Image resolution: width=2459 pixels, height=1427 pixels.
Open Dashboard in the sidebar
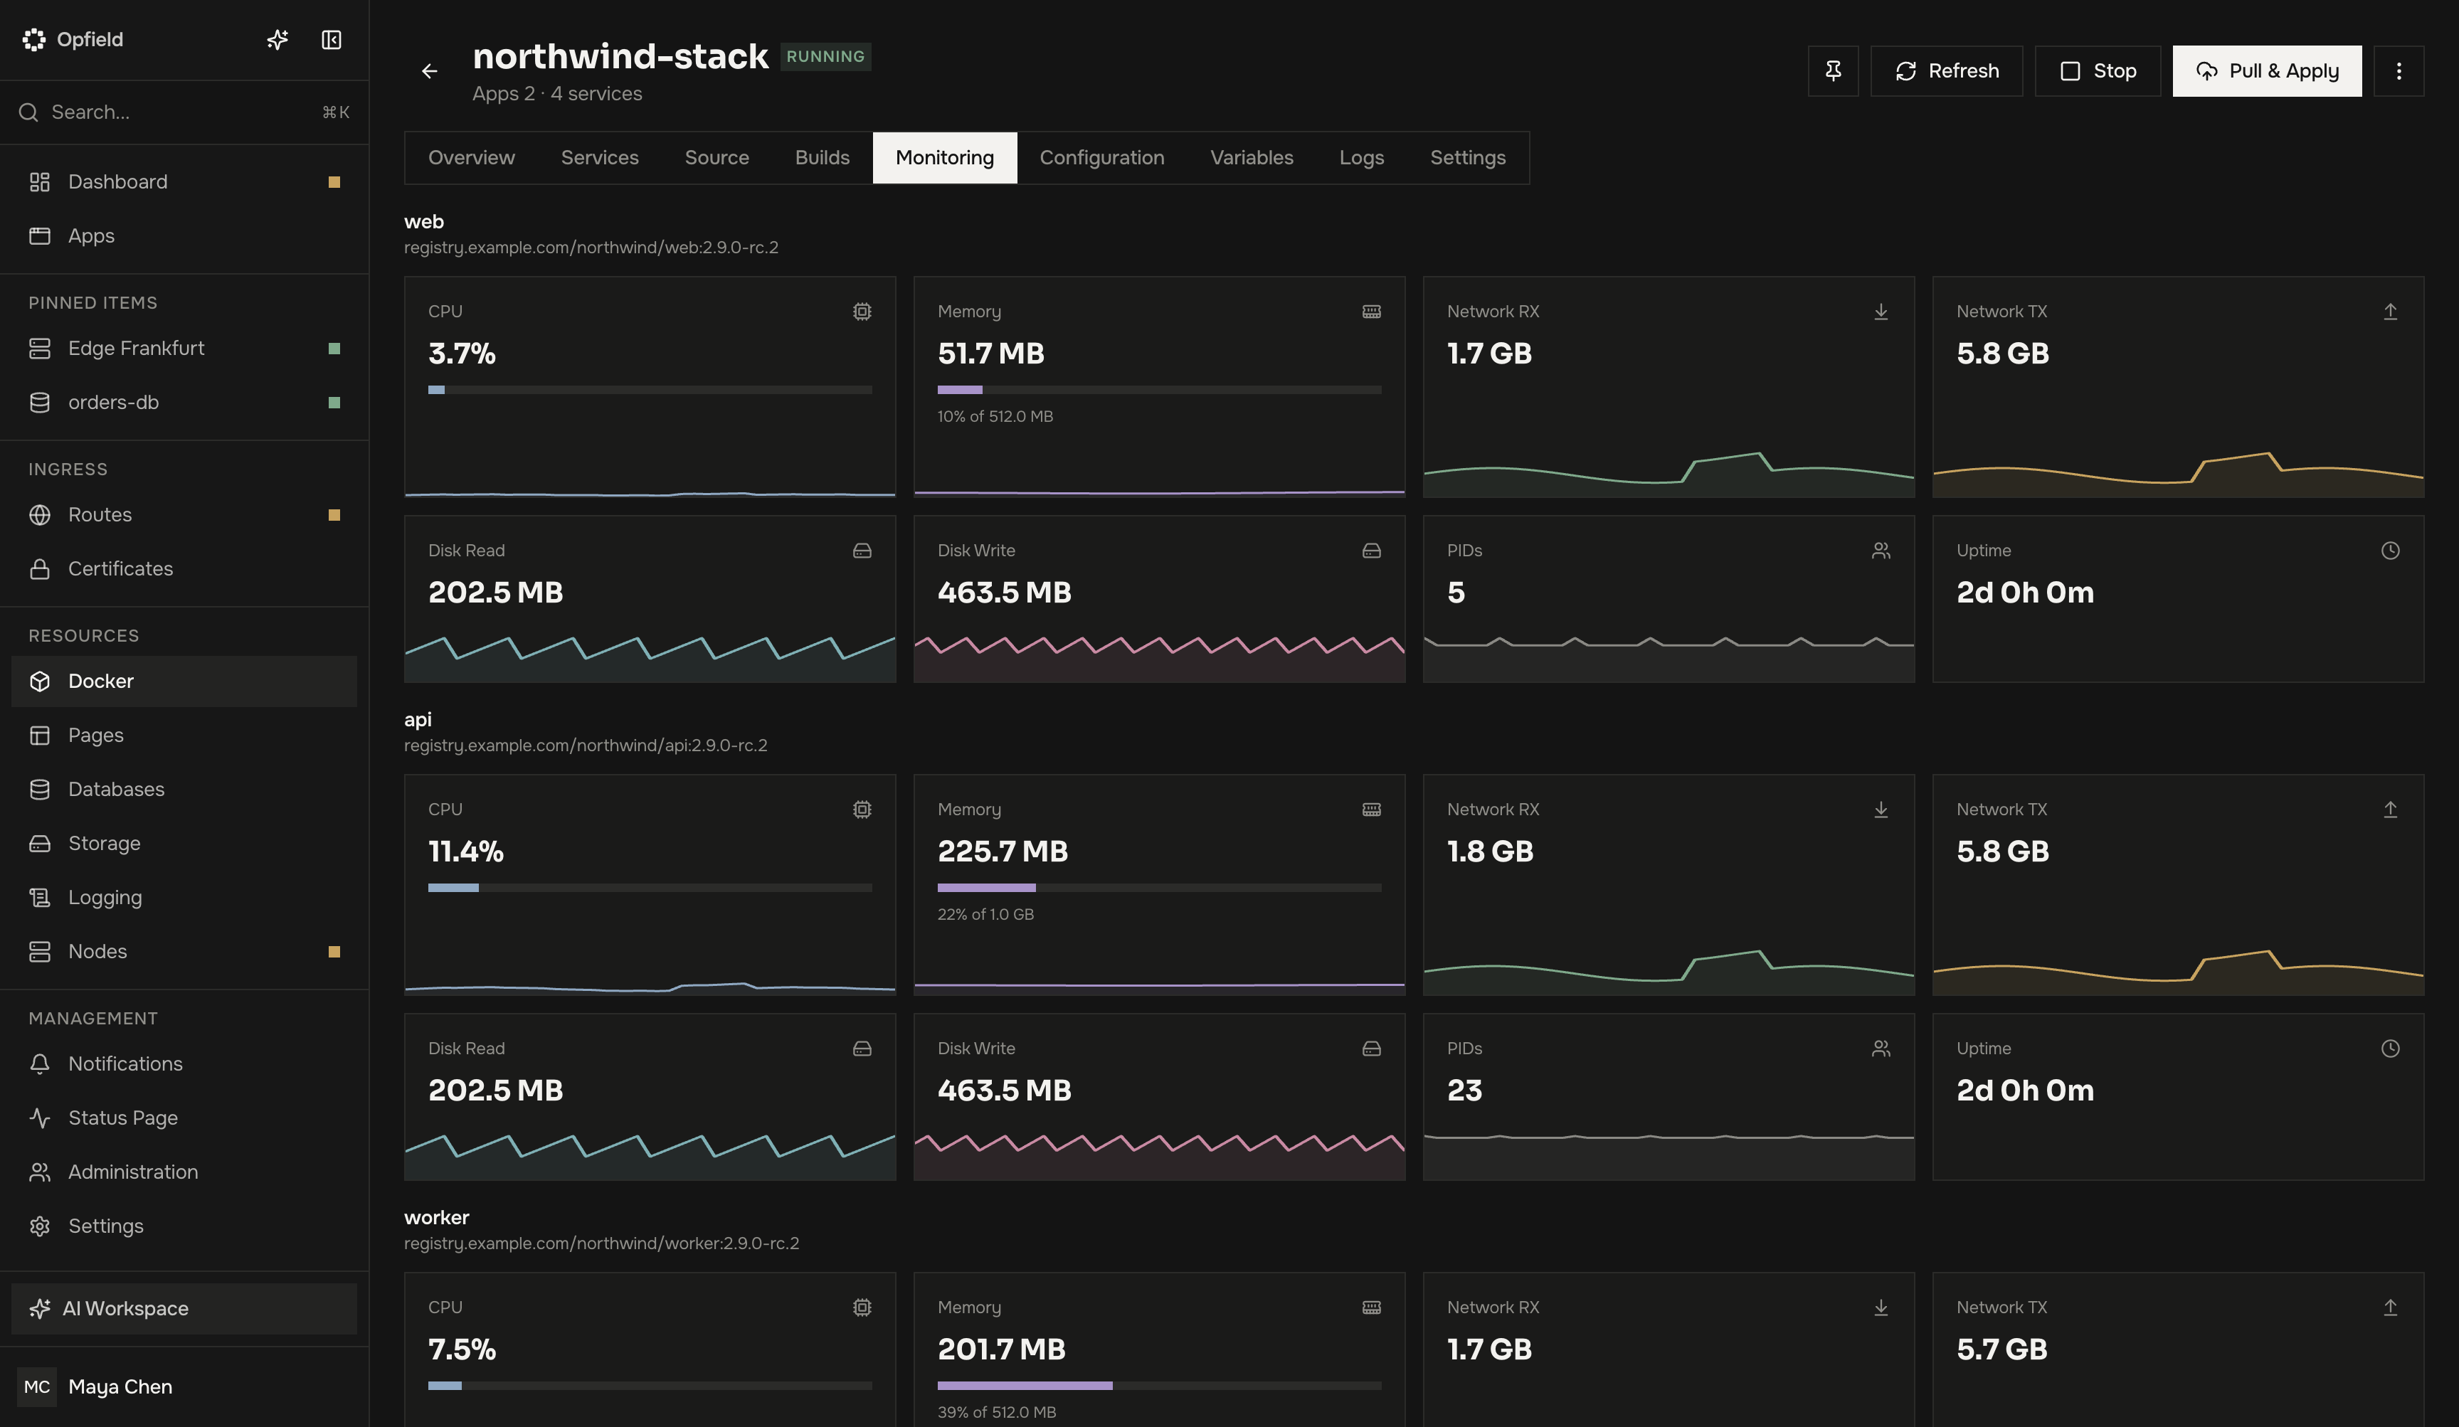(184, 182)
